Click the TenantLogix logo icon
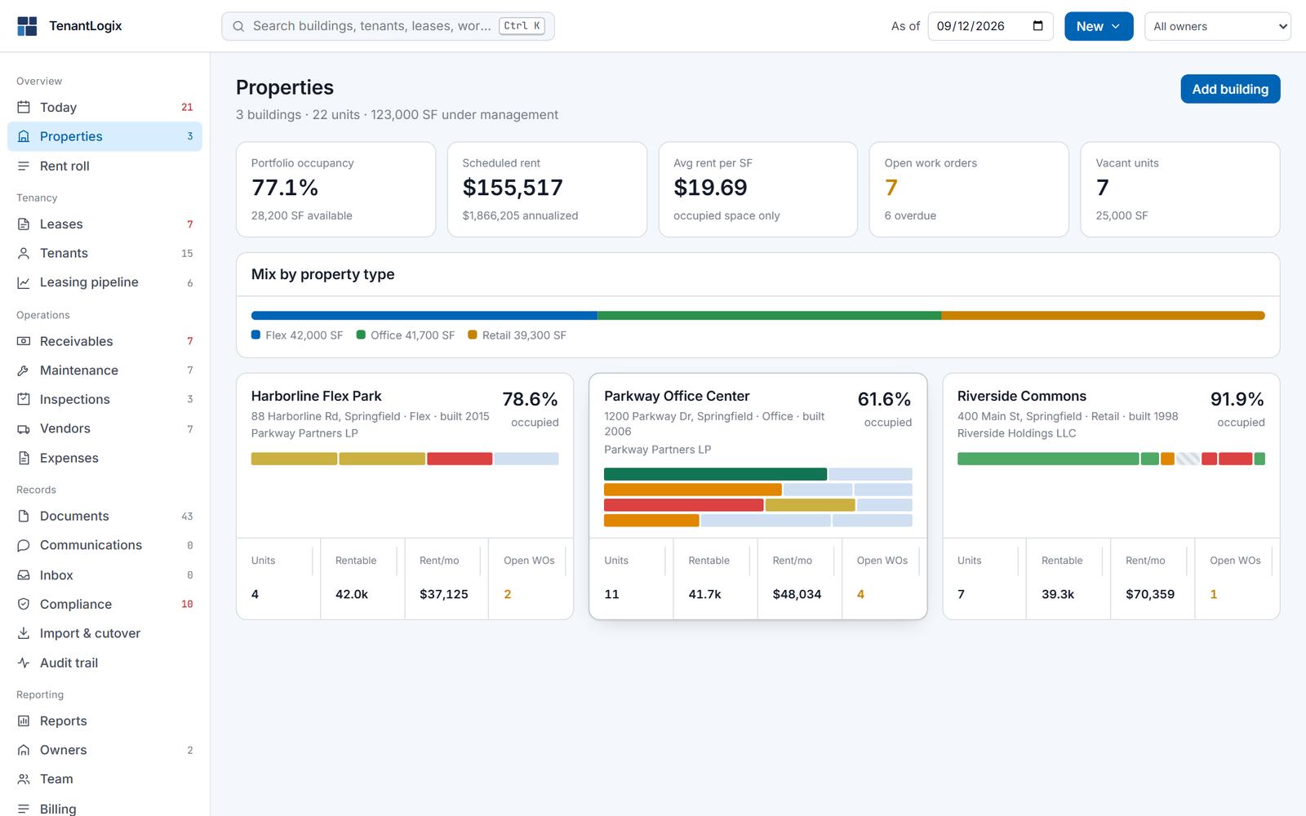The height and width of the screenshot is (816, 1306). (x=27, y=26)
